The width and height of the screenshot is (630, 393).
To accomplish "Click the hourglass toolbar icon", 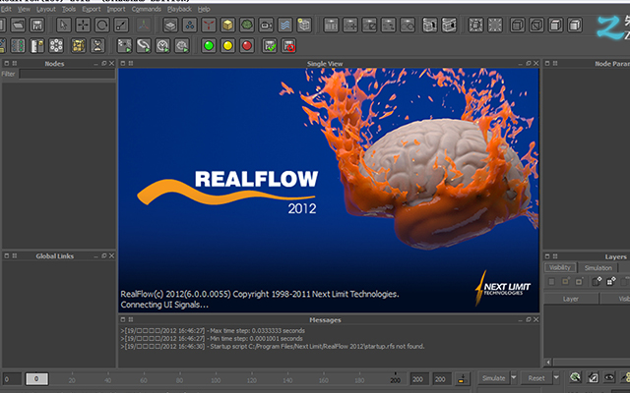I will pos(97,46).
